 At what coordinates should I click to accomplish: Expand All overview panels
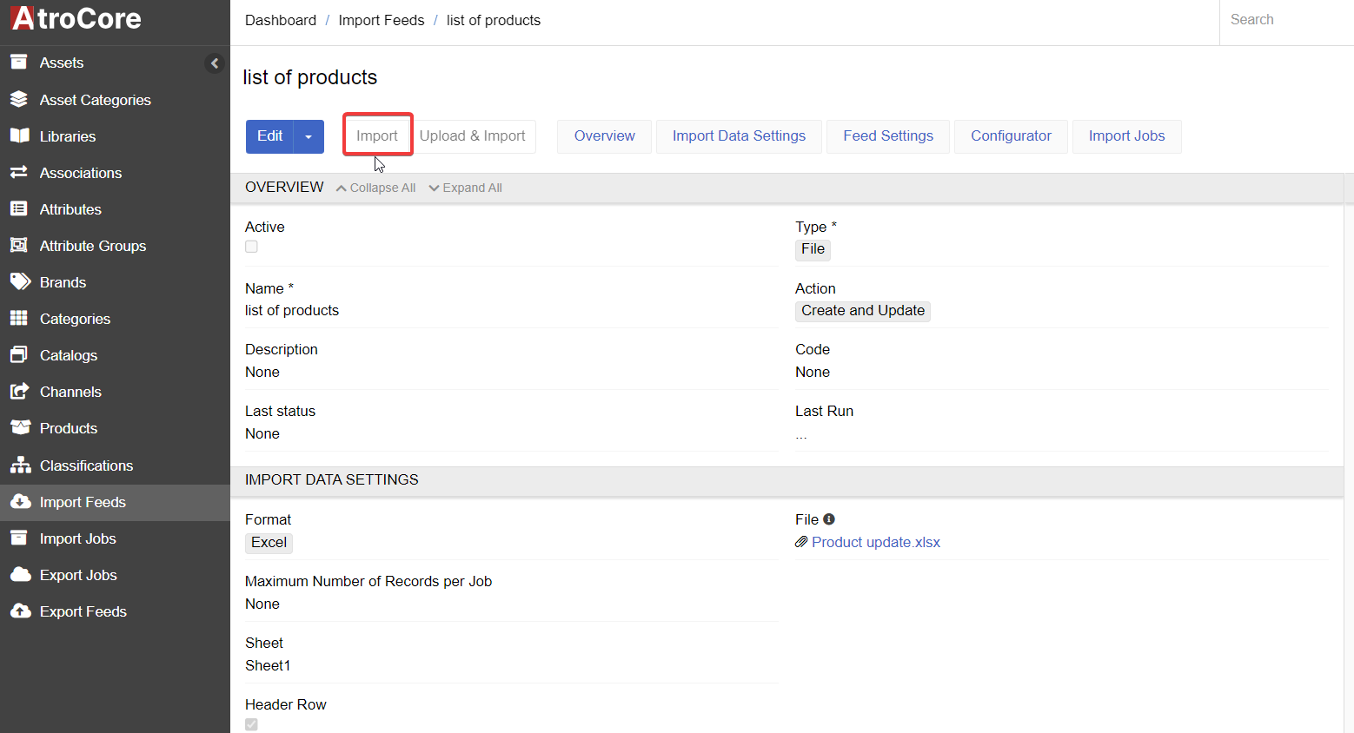(x=466, y=188)
